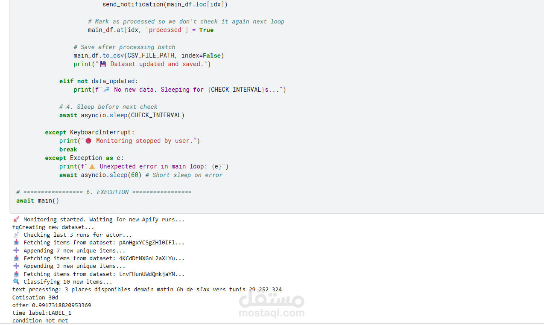
Task: Click the sleeping emoji in the "No new data" print
Action: click(106, 90)
